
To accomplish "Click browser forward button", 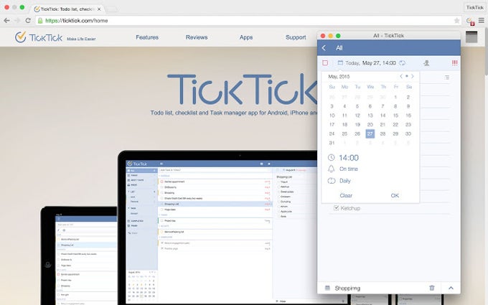I will click(x=17, y=21).
